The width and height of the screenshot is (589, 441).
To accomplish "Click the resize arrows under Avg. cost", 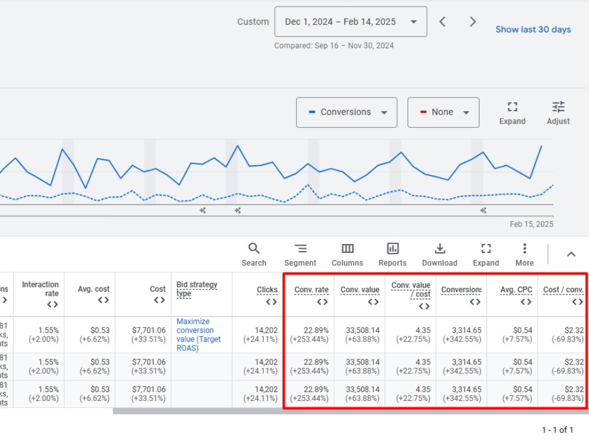I will [x=103, y=300].
